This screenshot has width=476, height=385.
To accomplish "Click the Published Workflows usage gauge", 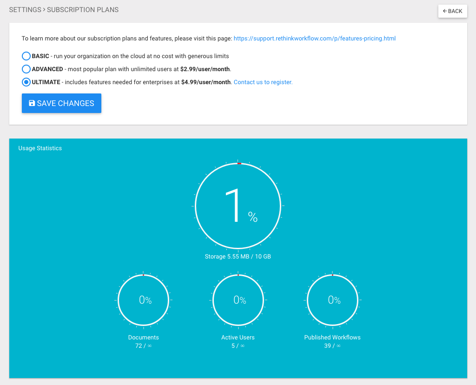I will point(332,300).
